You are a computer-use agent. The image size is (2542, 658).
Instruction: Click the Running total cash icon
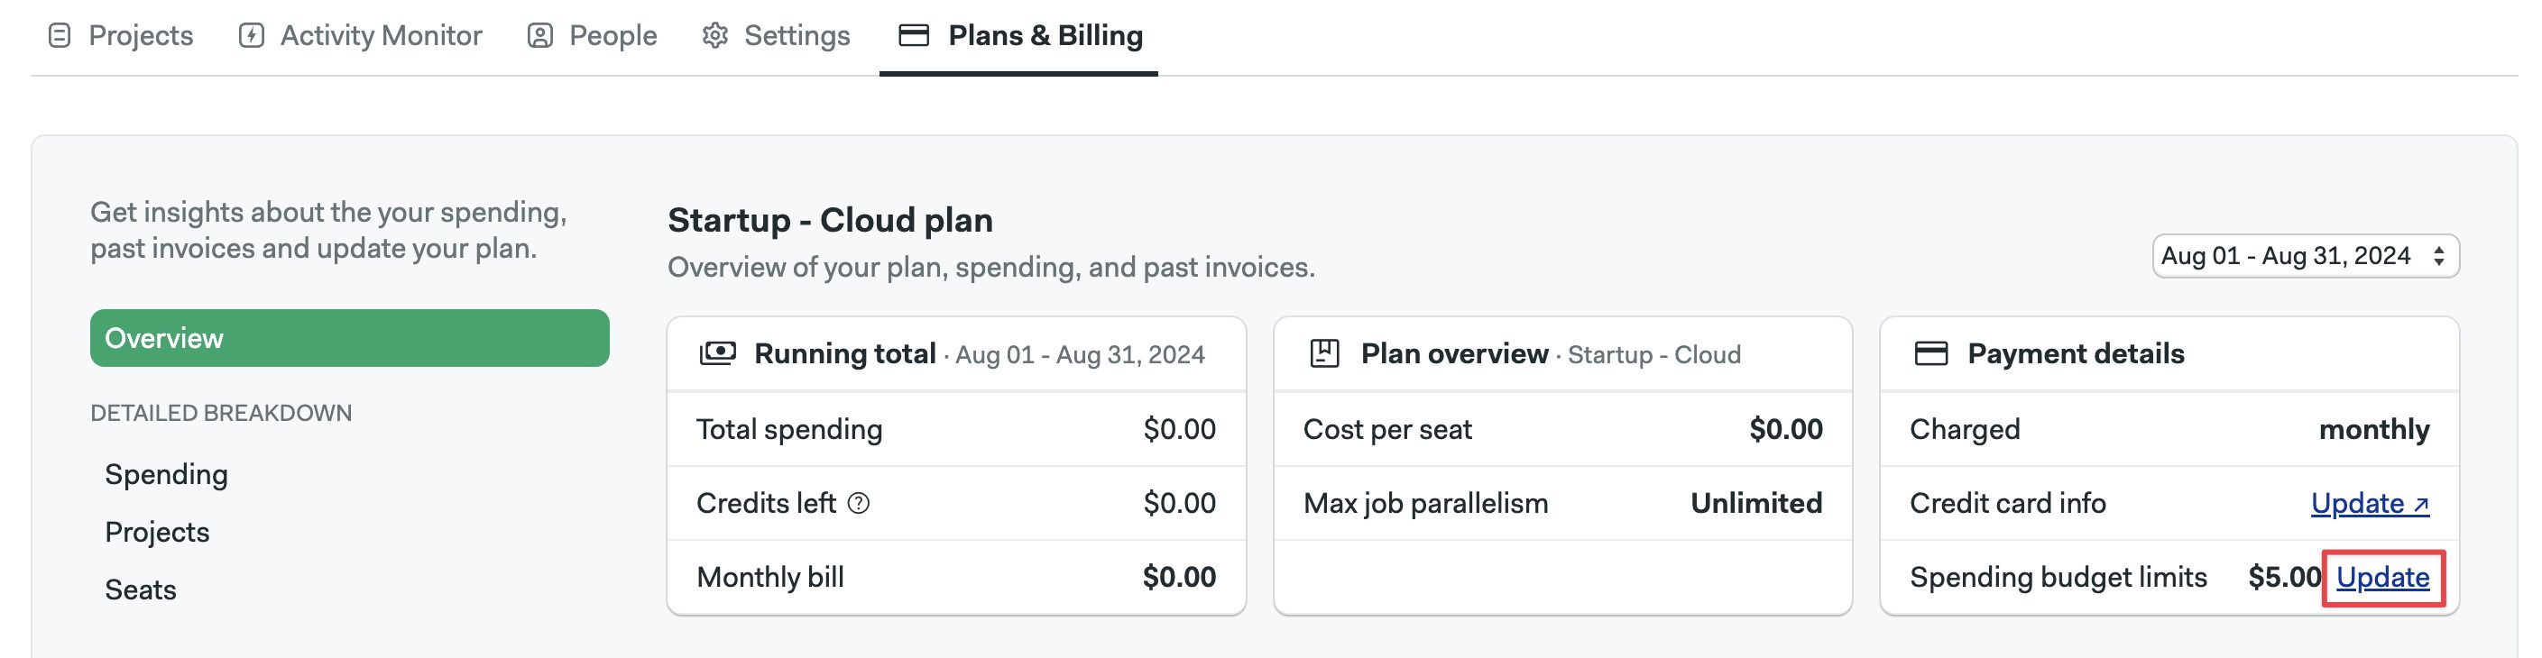[717, 353]
